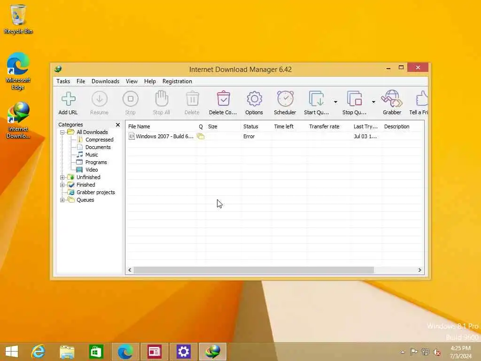Screen dimensions: 481x361
Task: Click the Stop Queue icon
Action: click(x=354, y=99)
